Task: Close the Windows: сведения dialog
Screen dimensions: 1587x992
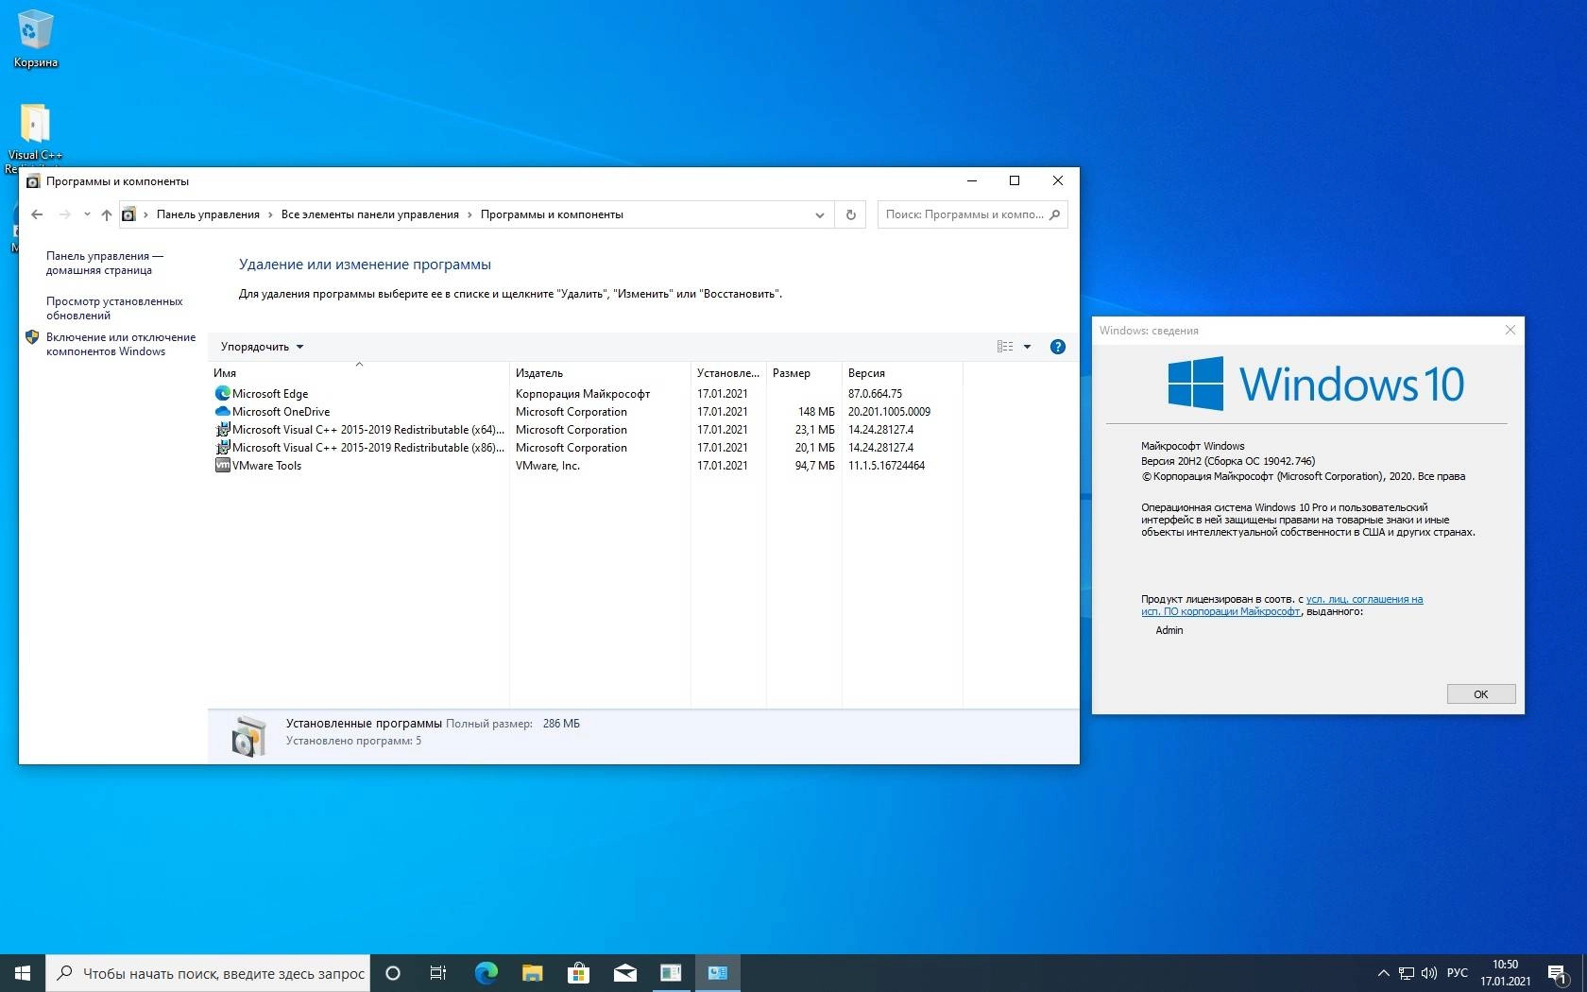Action: 1510,330
